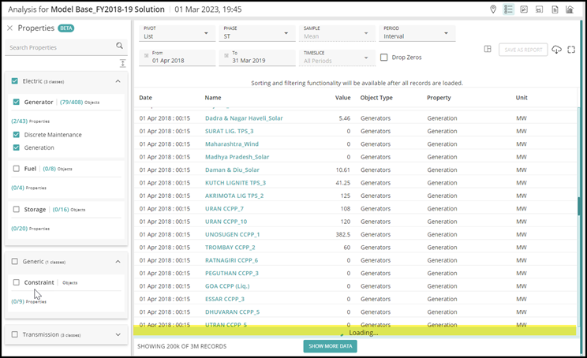Collapse the Electric section
The width and height of the screenshot is (587, 358).
[x=118, y=81]
